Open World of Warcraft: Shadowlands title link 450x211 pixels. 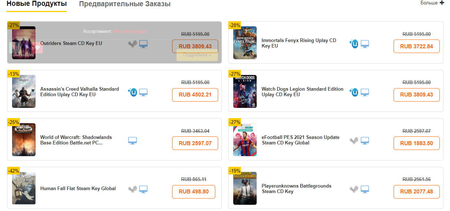pyautogui.click(x=76, y=140)
